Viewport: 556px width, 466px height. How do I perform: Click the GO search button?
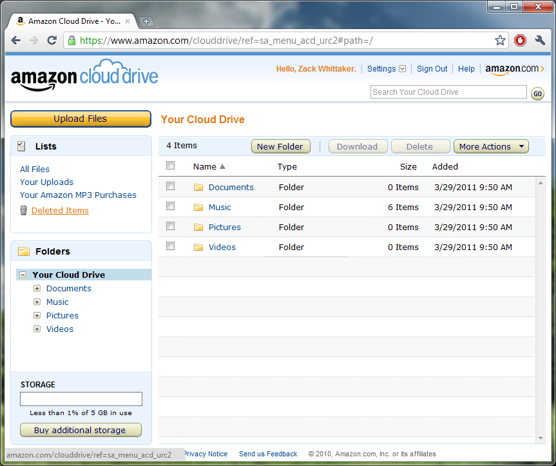[537, 93]
